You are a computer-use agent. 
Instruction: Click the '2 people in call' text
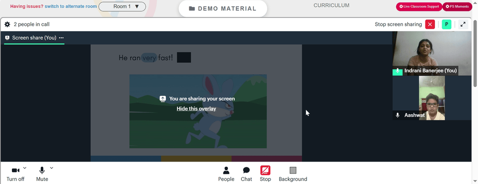(32, 24)
